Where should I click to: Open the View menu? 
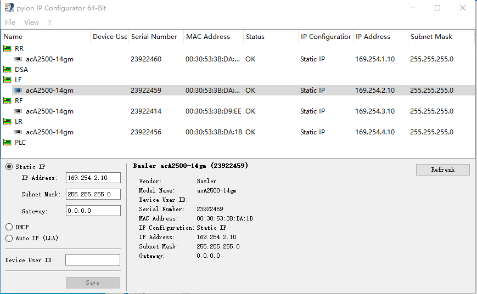tap(32, 22)
